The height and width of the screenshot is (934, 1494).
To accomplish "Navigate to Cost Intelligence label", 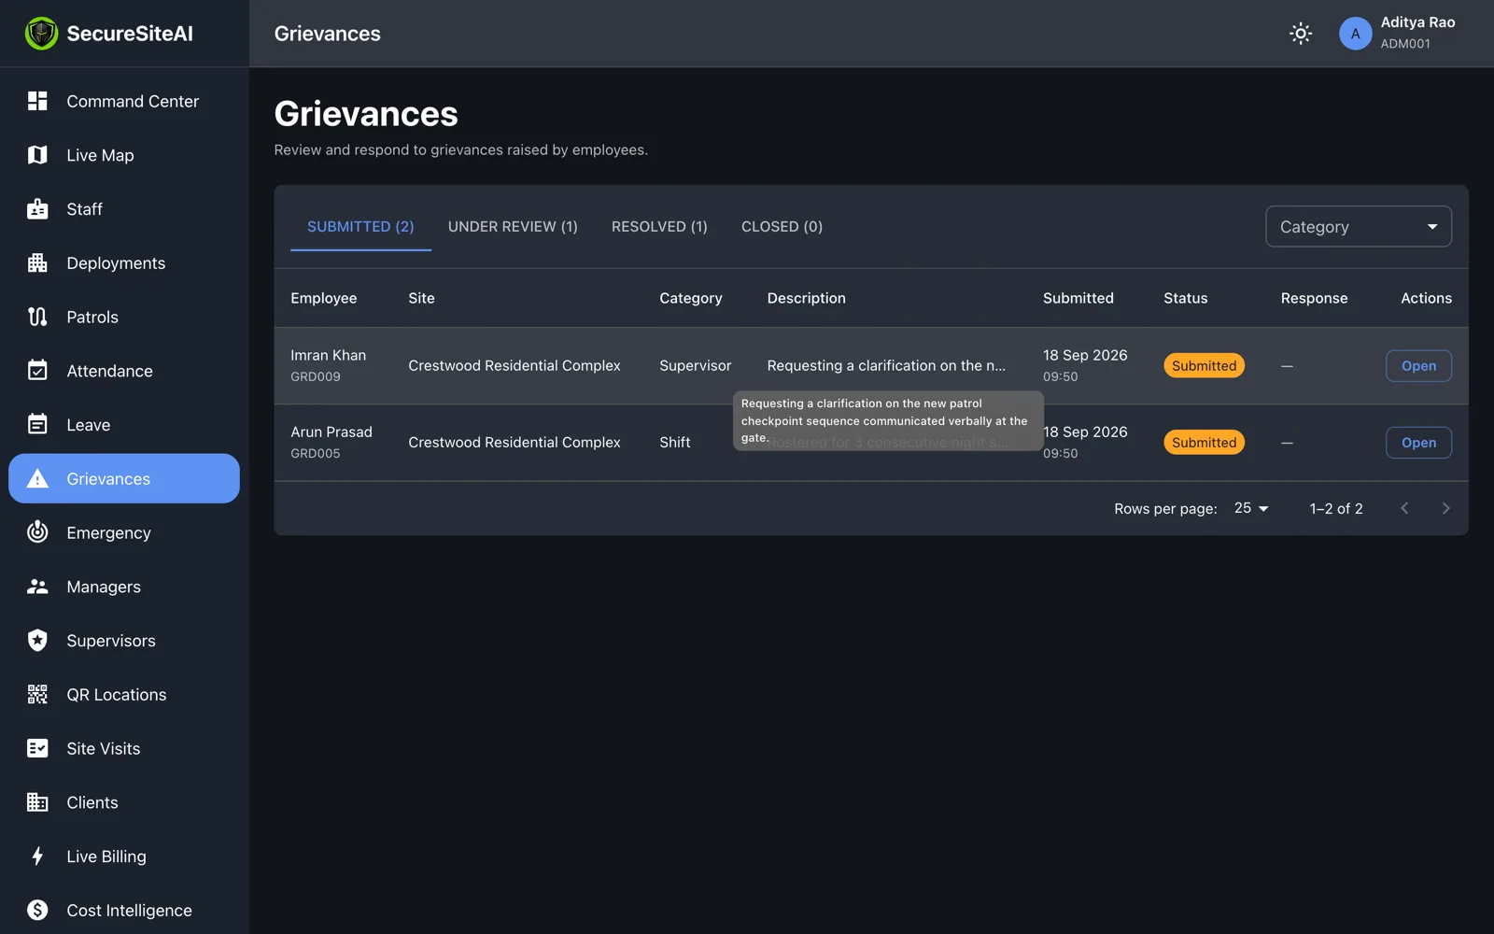I will pyautogui.click(x=129, y=911).
